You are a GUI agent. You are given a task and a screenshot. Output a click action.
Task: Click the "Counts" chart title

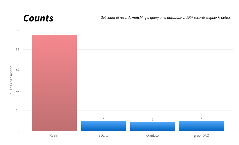click(x=38, y=18)
